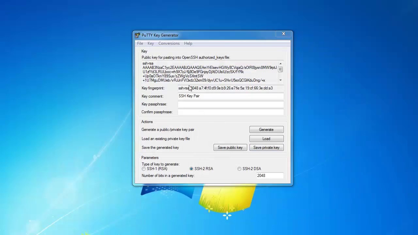The width and height of the screenshot is (418, 235).
Task: Click Save public key button
Action: 230,148
